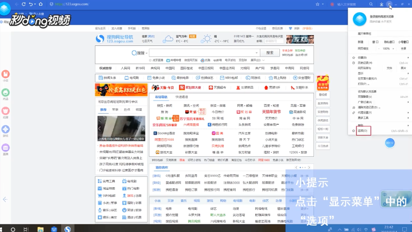Viewport: 412px width, 232px height.
Task: Click the 新闻头条 icon link
Action: tap(107, 78)
